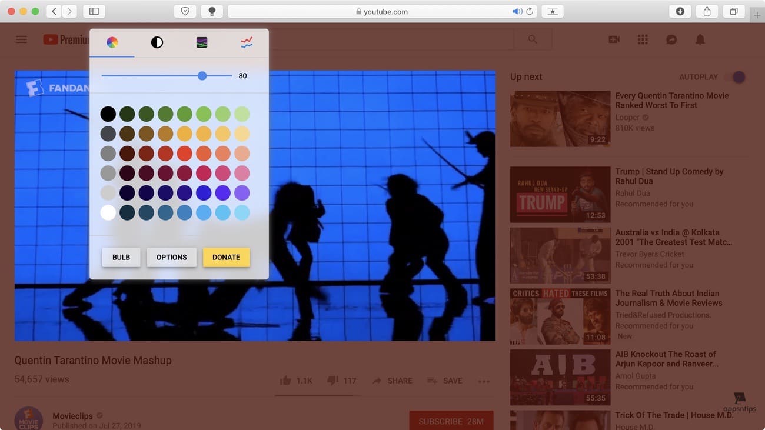Screen dimensions: 765x430
Task: Click the video title 'Quentin Tarantino Movie Mashup'
Action: coord(93,360)
